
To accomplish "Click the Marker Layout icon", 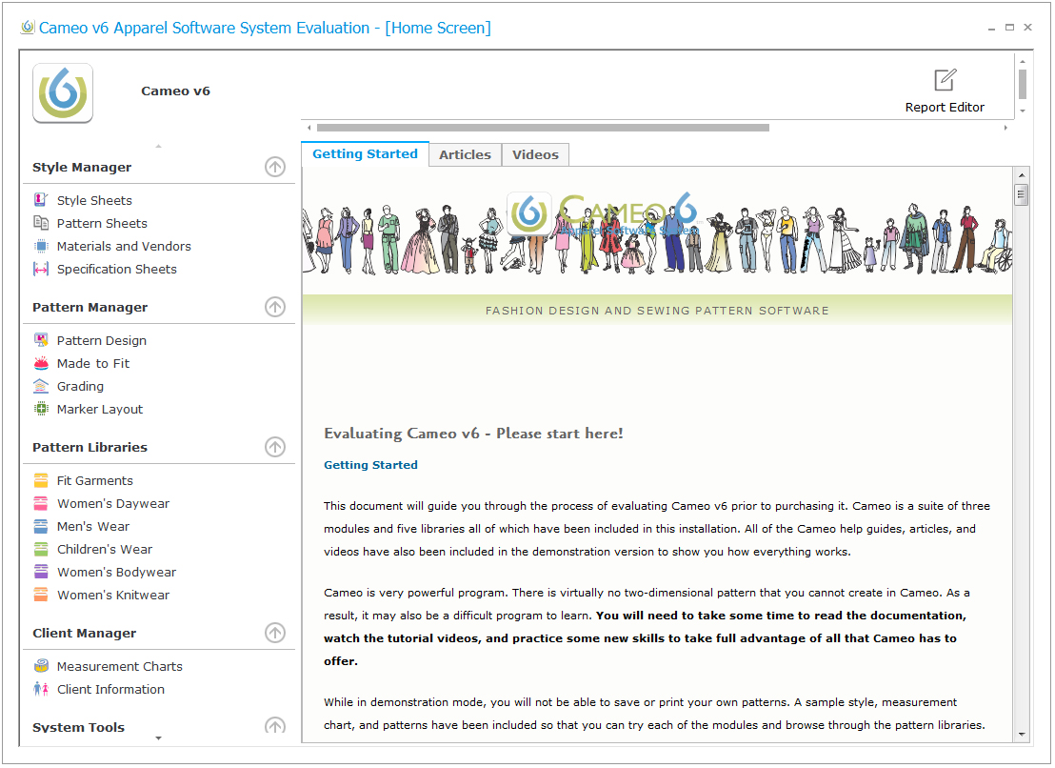I will click(x=41, y=409).
